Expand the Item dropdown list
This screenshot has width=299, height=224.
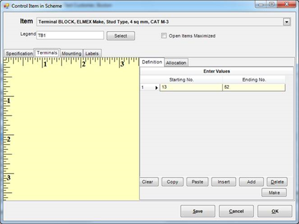286,22
